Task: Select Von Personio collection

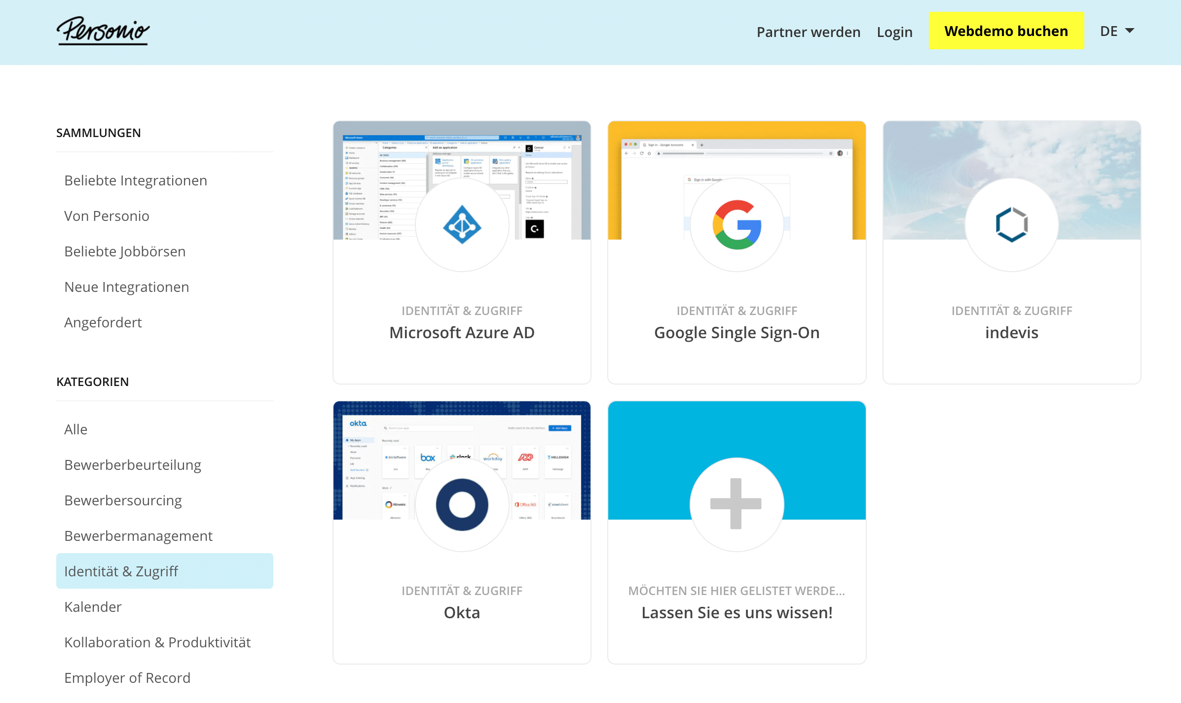Action: (107, 216)
